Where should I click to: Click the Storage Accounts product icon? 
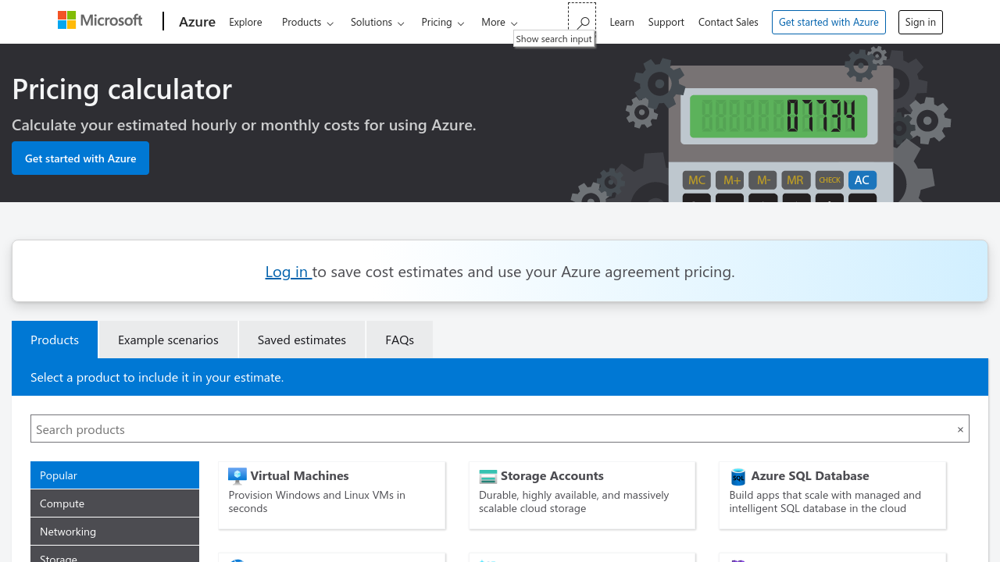[487, 476]
